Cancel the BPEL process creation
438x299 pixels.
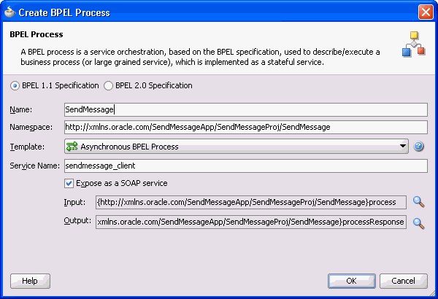[x=404, y=281]
